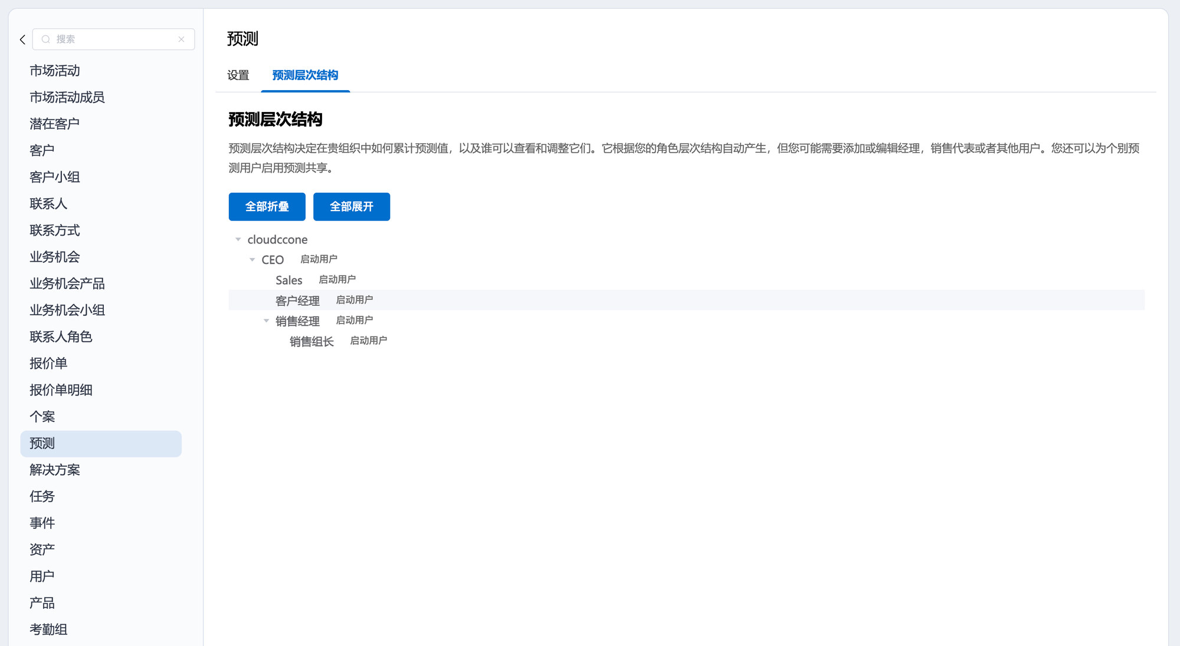Viewport: 1180px width, 646px height.
Task: Select the 销售组长 tree item
Action: point(312,341)
